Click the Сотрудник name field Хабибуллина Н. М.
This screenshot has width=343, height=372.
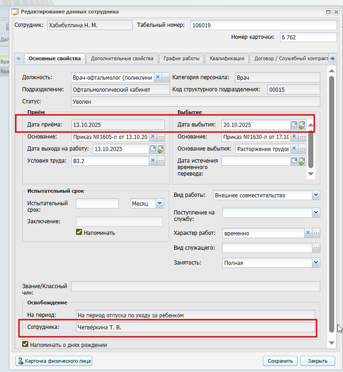[90, 25]
